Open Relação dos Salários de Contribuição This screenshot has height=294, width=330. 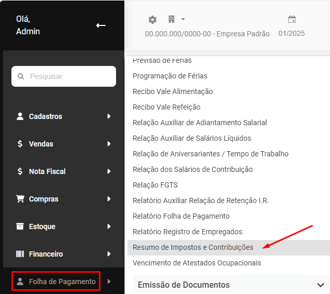tap(193, 169)
